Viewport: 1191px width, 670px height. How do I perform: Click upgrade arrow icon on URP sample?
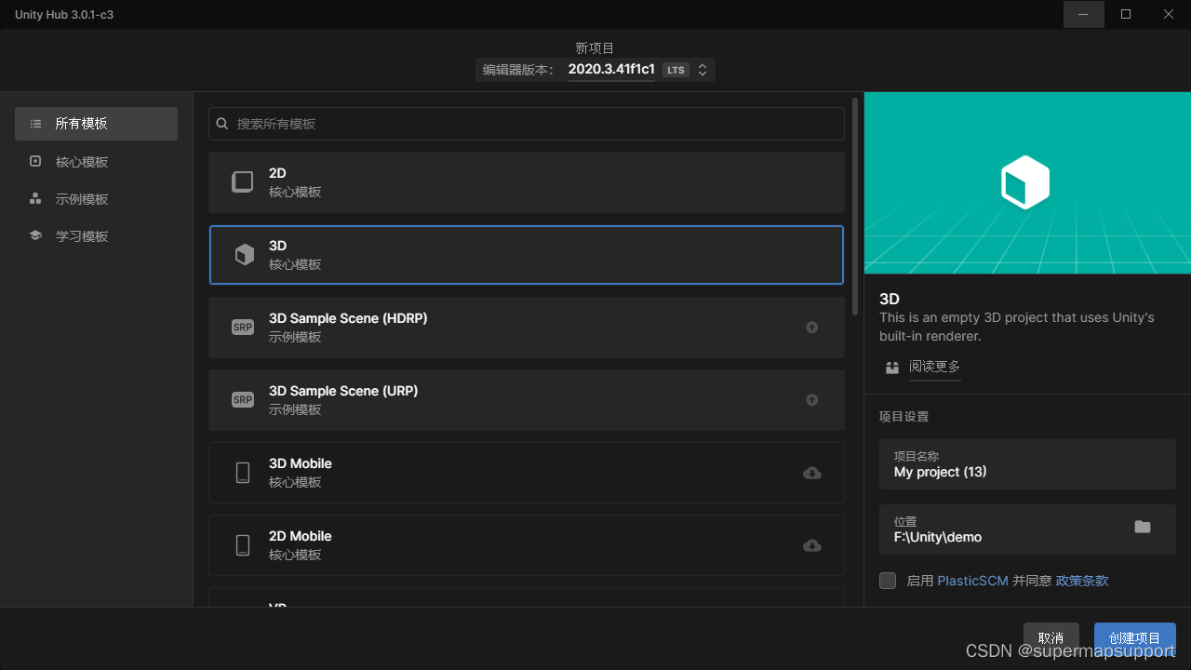(812, 400)
